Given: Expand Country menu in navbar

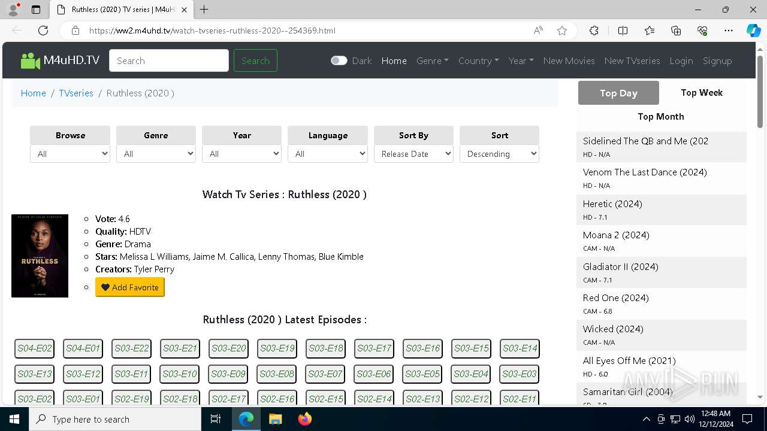Looking at the screenshot, I should click(x=479, y=60).
